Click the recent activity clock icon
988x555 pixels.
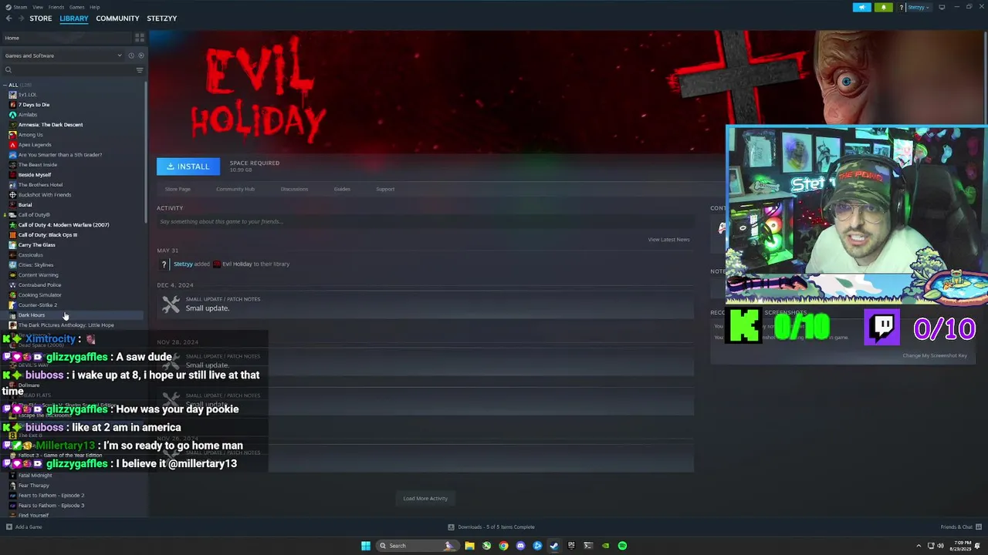[x=131, y=55]
